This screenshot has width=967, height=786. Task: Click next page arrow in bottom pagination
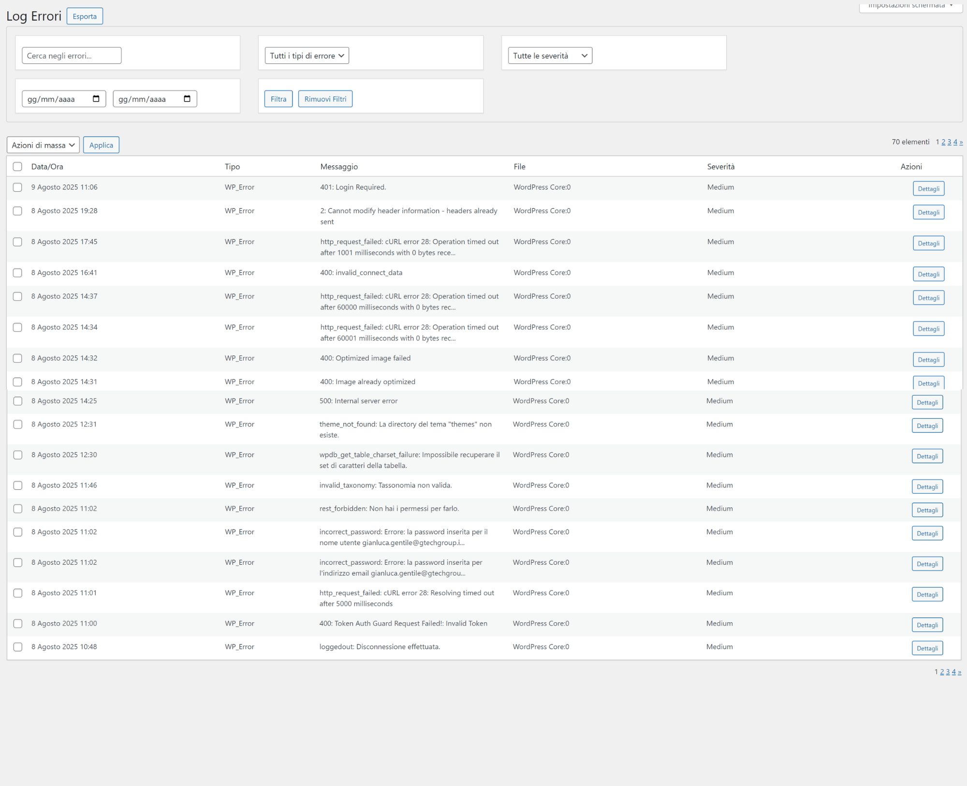coord(959,672)
